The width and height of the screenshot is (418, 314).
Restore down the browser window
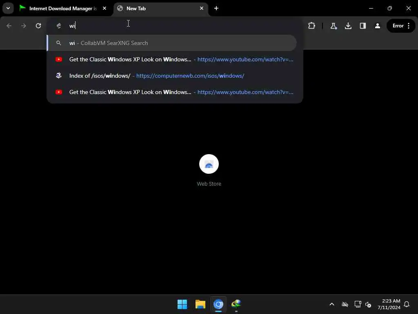(x=390, y=8)
